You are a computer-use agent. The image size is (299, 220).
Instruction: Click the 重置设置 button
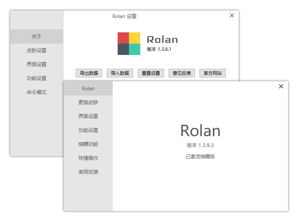click(151, 73)
